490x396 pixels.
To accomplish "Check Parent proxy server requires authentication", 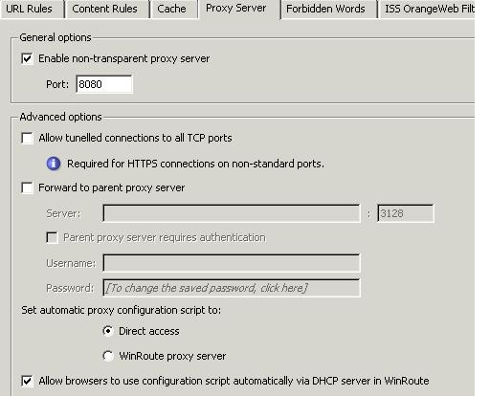I will [x=52, y=237].
